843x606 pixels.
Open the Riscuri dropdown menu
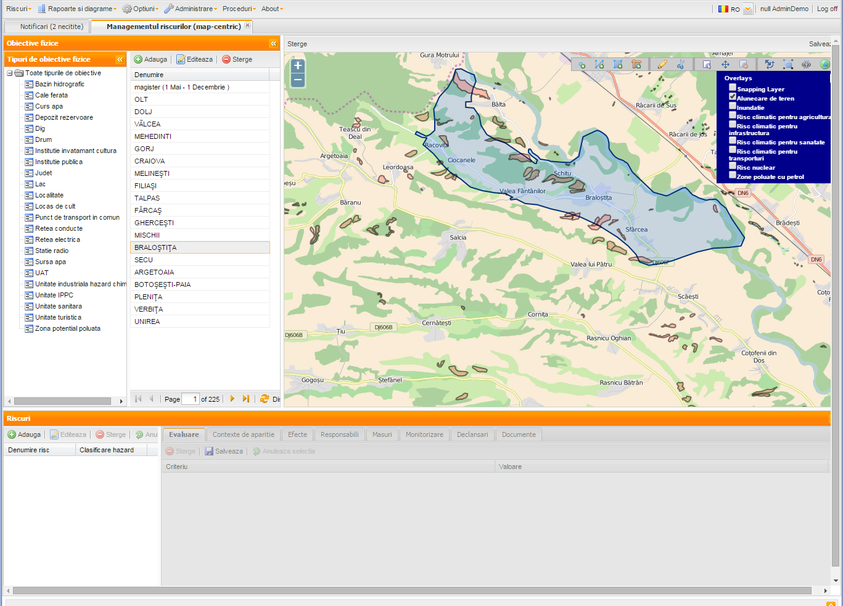point(19,9)
